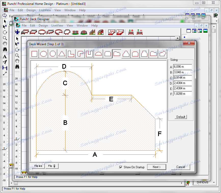The height and width of the screenshot is (193, 221).
Task: Click the A sizing field showing 6,096 m
Action: tap(182, 67)
